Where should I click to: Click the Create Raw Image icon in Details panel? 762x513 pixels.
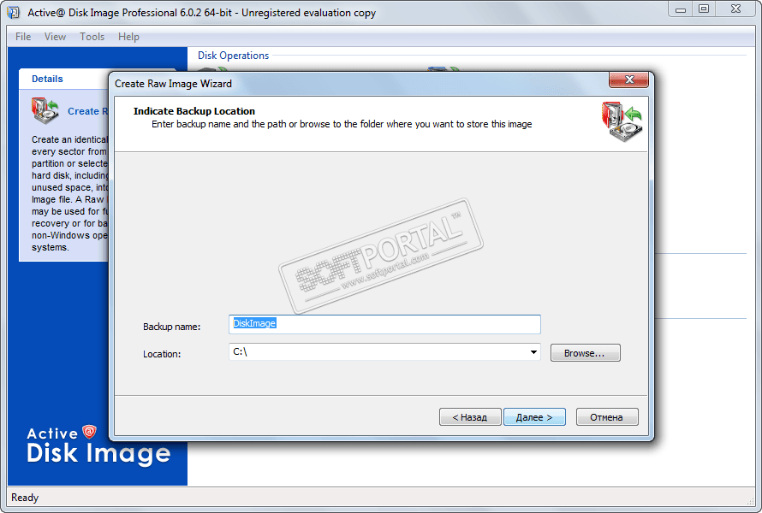tap(45, 110)
